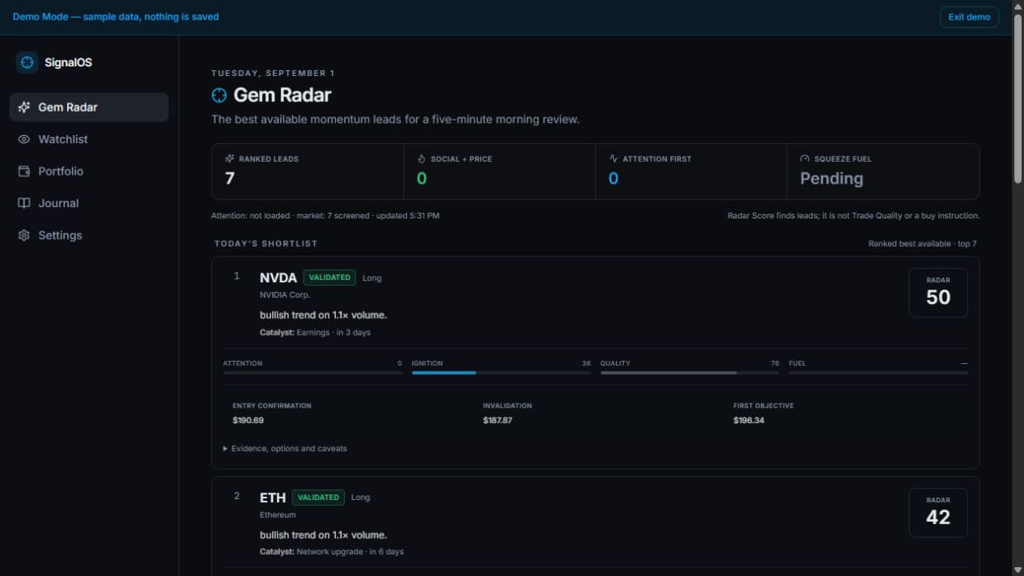Click the Long label next to NVDA
1024x576 pixels.
pyautogui.click(x=372, y=278)
